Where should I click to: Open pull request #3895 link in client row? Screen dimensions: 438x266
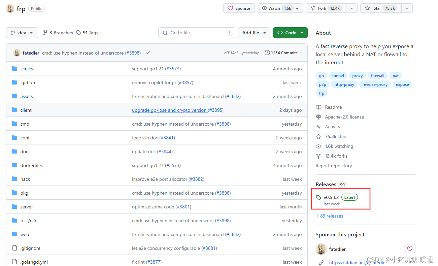point(215,110)
